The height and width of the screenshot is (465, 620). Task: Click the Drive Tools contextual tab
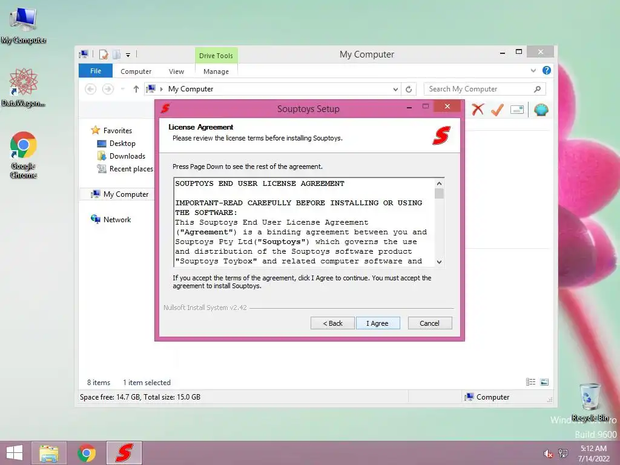pyautogui.click(x=216, y=56)
